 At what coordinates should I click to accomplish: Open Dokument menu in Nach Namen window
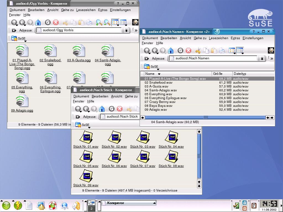click(150, 38)
